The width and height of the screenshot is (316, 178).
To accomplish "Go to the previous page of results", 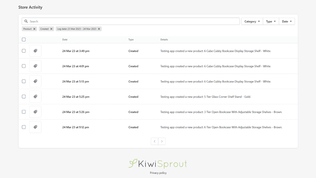I will coord(155,141).
